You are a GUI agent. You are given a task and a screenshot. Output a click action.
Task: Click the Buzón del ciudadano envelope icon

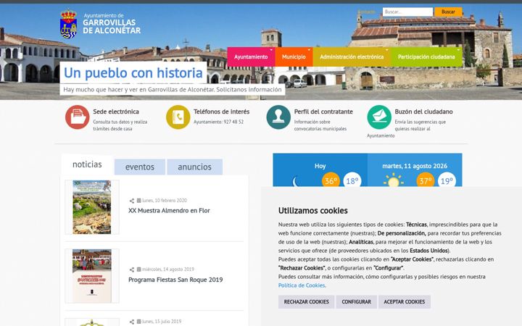pyautogui.click(x=379, y=117)
